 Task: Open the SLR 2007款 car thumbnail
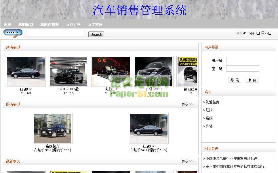coord(68,71)
